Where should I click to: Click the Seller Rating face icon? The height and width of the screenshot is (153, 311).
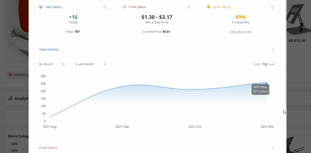point(208,7)
